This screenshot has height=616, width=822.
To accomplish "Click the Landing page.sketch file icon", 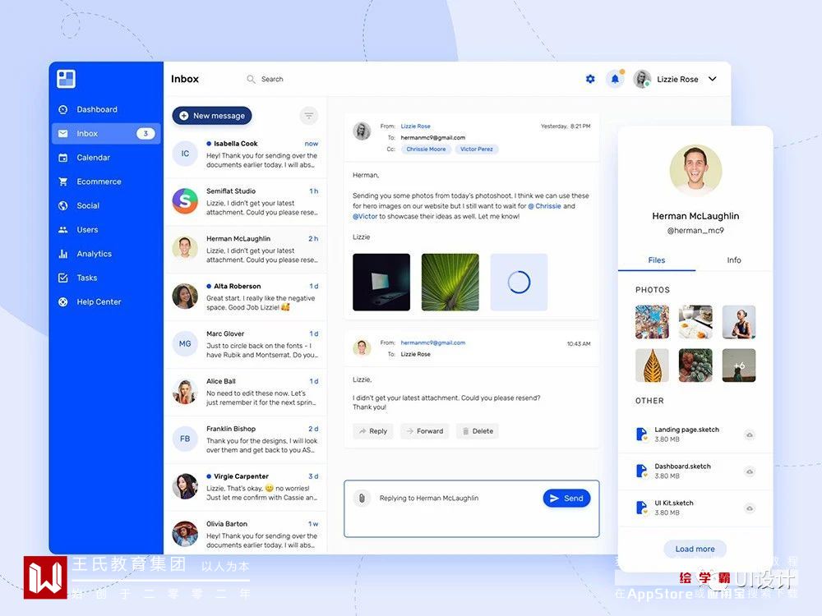I will tap(642, 434).
